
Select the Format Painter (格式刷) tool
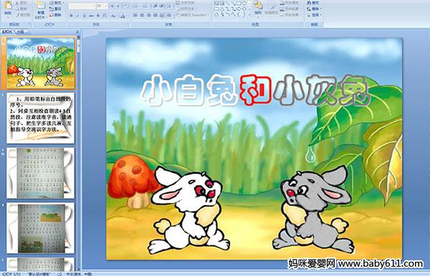23,15
